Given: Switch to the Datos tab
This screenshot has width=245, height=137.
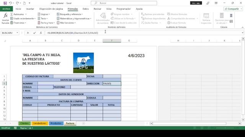Looking at the screenshot, I should (x=86, y=9).
